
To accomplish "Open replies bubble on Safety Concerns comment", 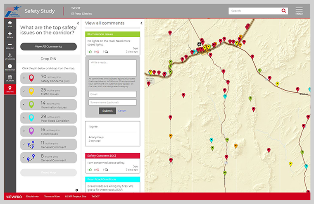I will 106,170.
